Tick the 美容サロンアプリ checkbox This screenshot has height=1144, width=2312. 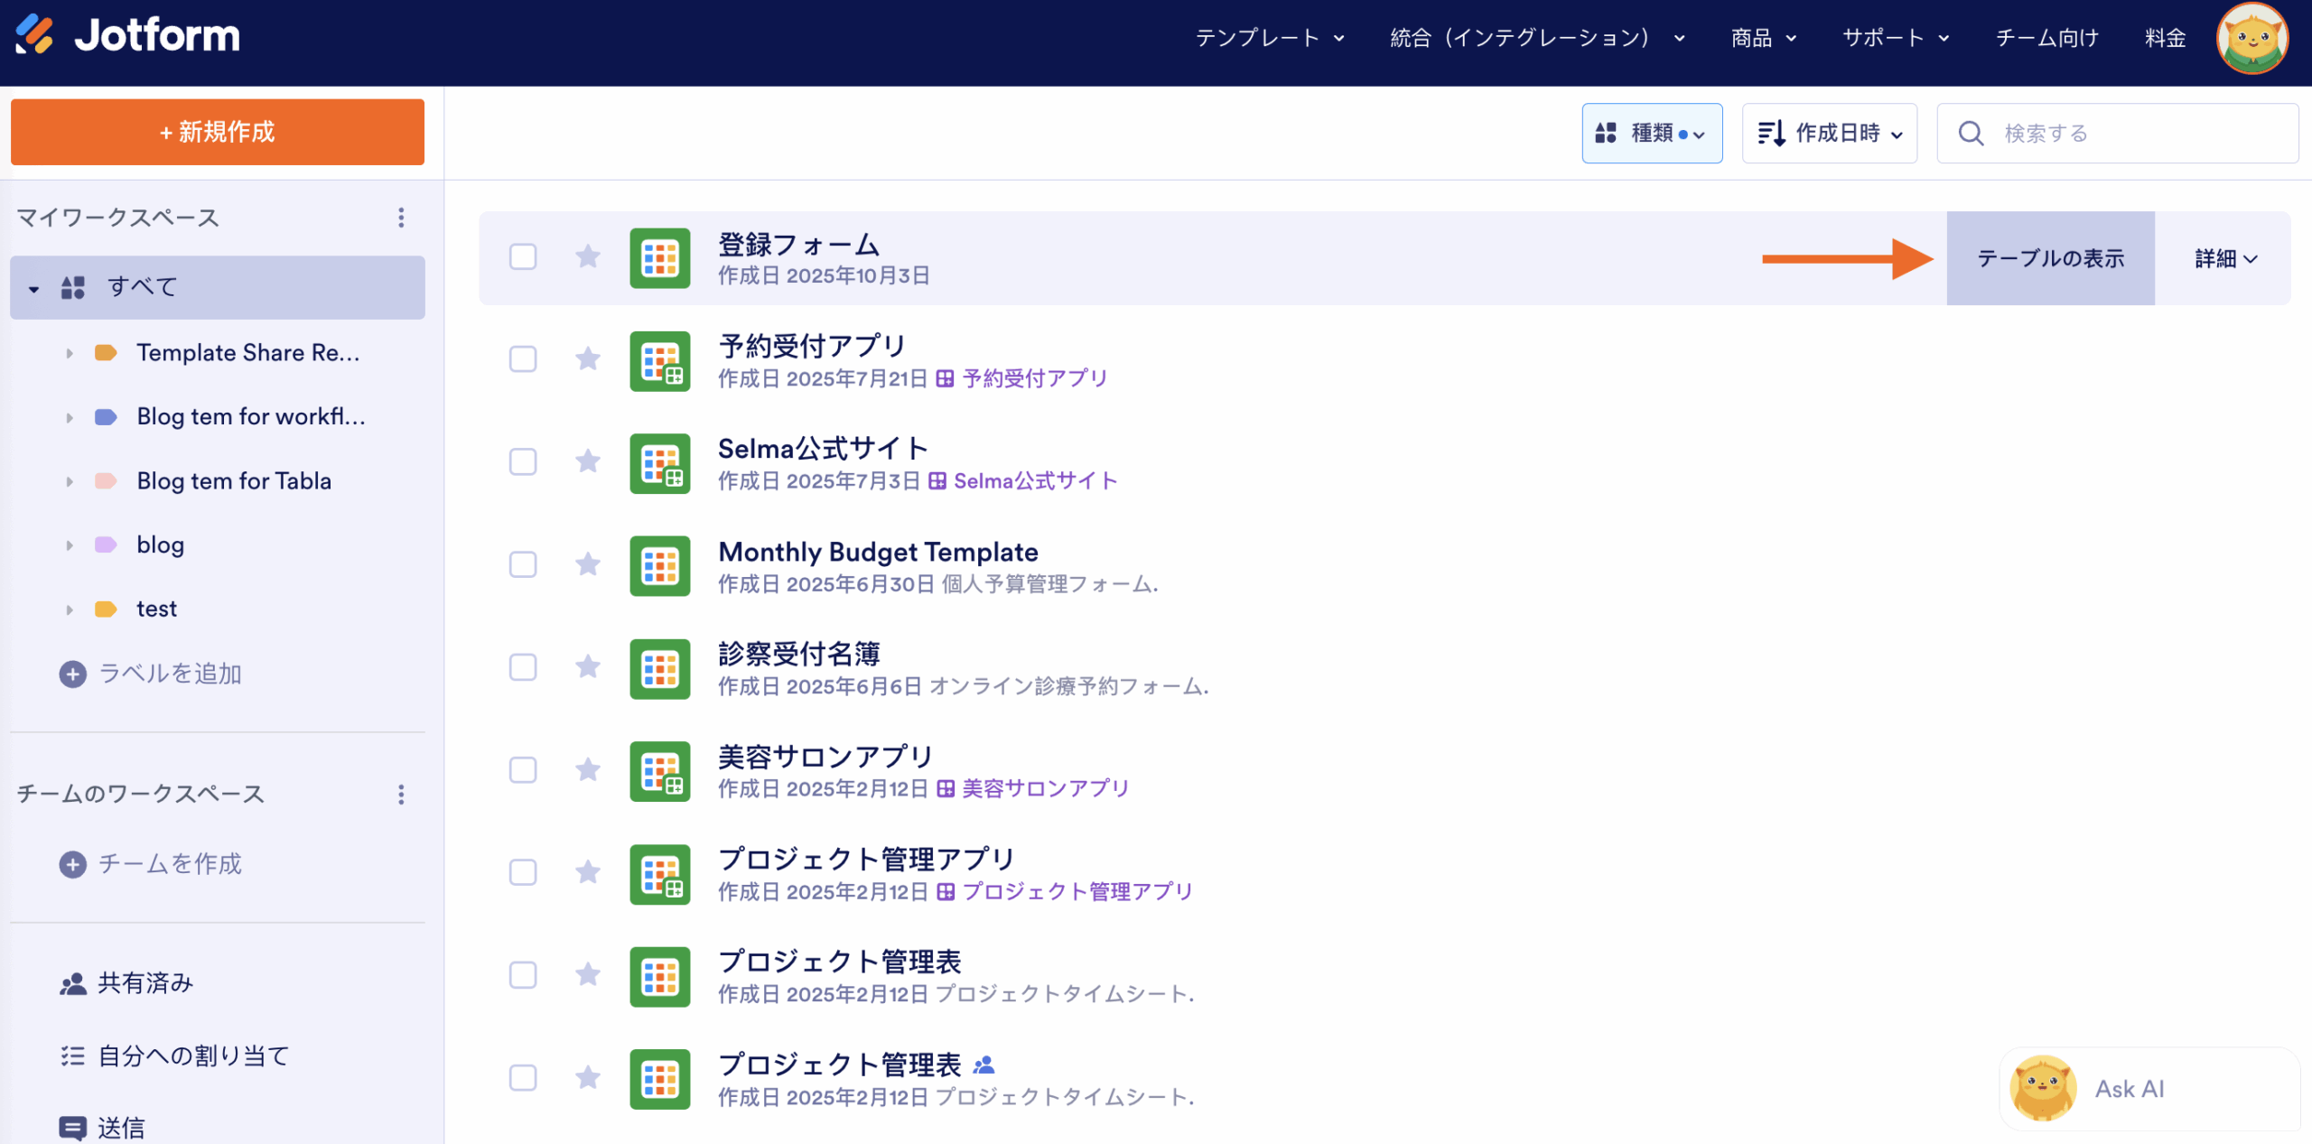click(523, 770)
